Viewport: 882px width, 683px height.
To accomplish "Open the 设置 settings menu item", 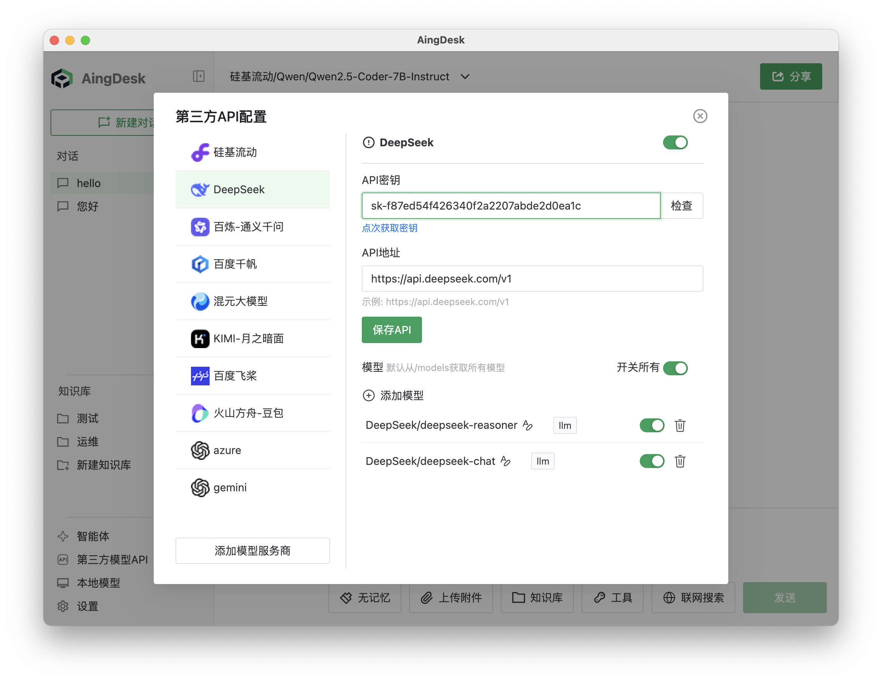I will click(87, 606).
